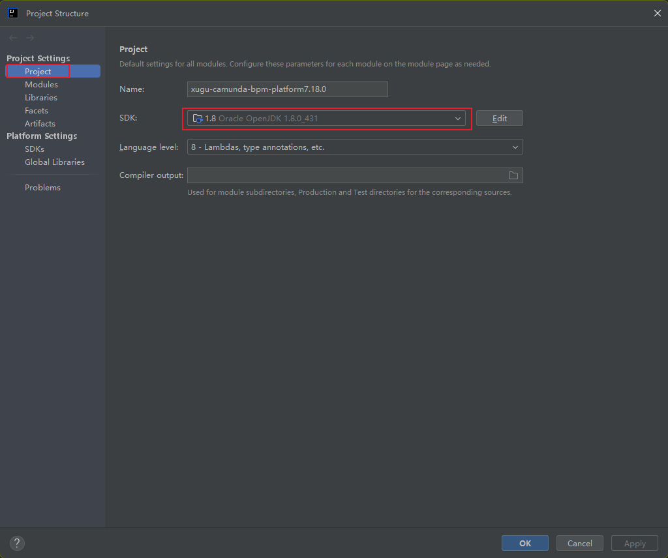668x558 pixels.
Task: Open the Modules settings page
Action: 41,85
